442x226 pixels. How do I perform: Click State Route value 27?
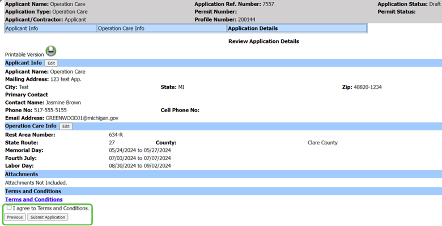click(x=112, y=143)
